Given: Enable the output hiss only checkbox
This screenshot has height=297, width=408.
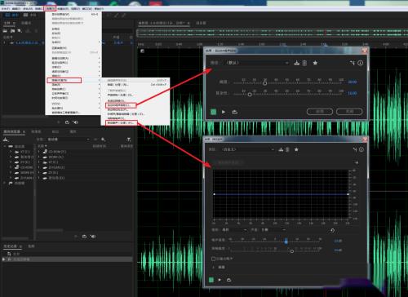Looking at the screenshot, I should pos(214,259).
